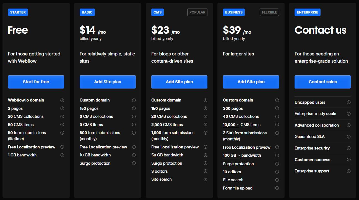Image resolution: width=359 pixels, height=200 pixels.
Task: Click info icon for Enterprise support
Action: click(349, 171)
